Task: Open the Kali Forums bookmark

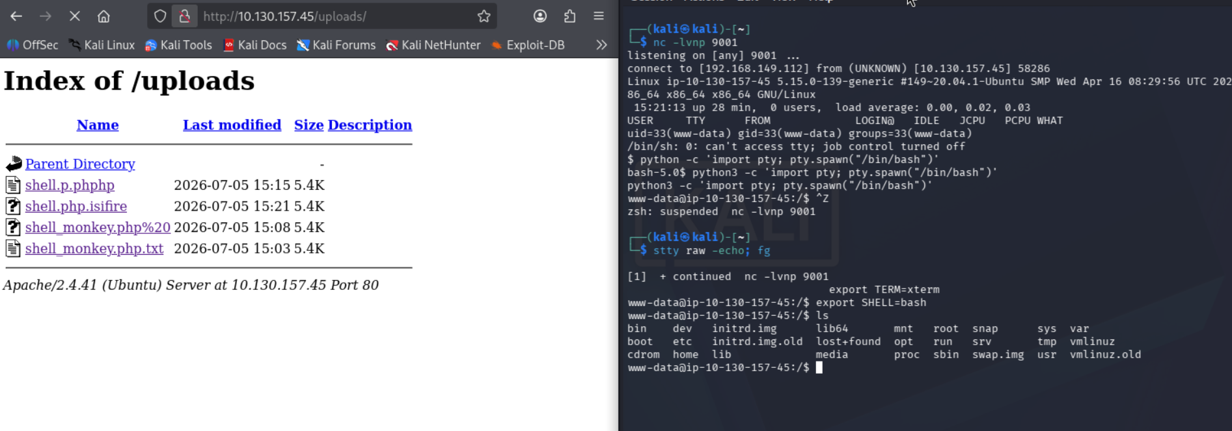Action: 336,45
